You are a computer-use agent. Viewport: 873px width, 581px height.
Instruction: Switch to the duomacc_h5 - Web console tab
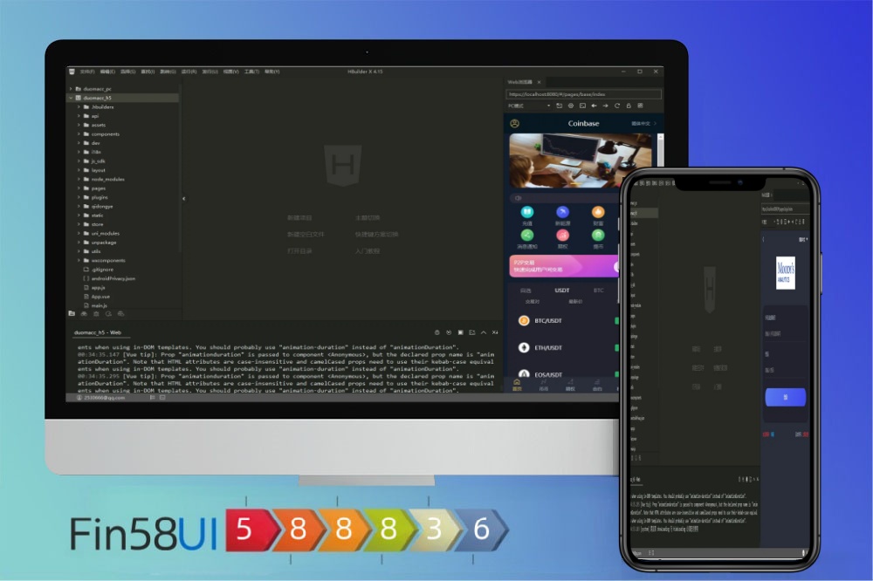coord(98,333)
